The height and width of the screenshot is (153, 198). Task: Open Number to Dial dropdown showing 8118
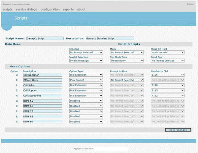(168, 85)
